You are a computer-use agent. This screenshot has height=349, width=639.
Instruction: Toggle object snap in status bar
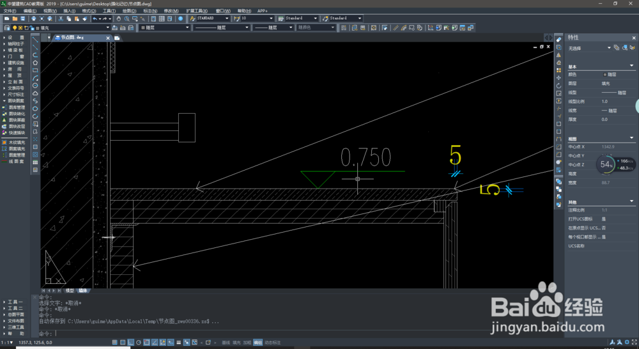[x=147, y=343]
